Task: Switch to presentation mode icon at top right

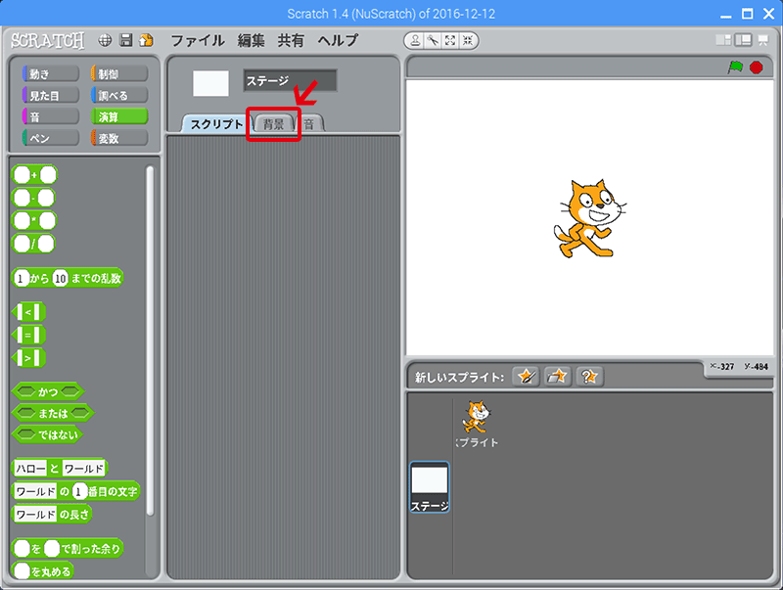Action: point(761,41)
